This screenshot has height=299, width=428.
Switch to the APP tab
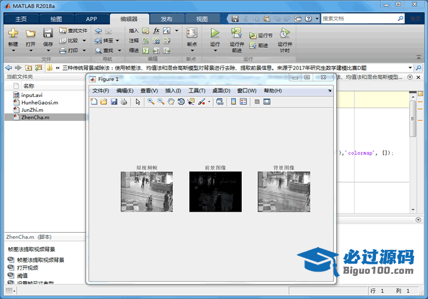pyautogui.click(x=92, y=19)
